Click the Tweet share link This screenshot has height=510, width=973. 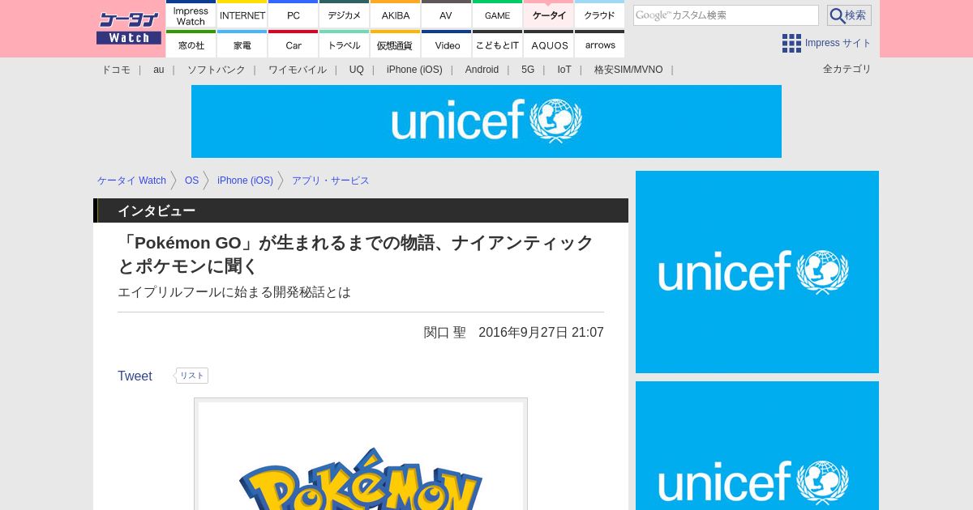(135, 376)
